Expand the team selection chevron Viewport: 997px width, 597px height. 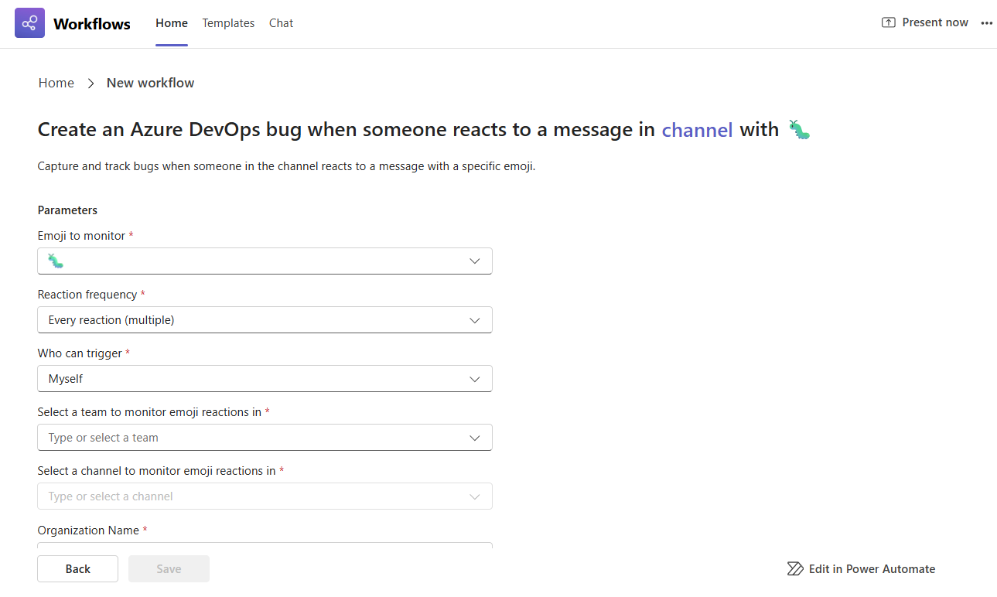475,438
